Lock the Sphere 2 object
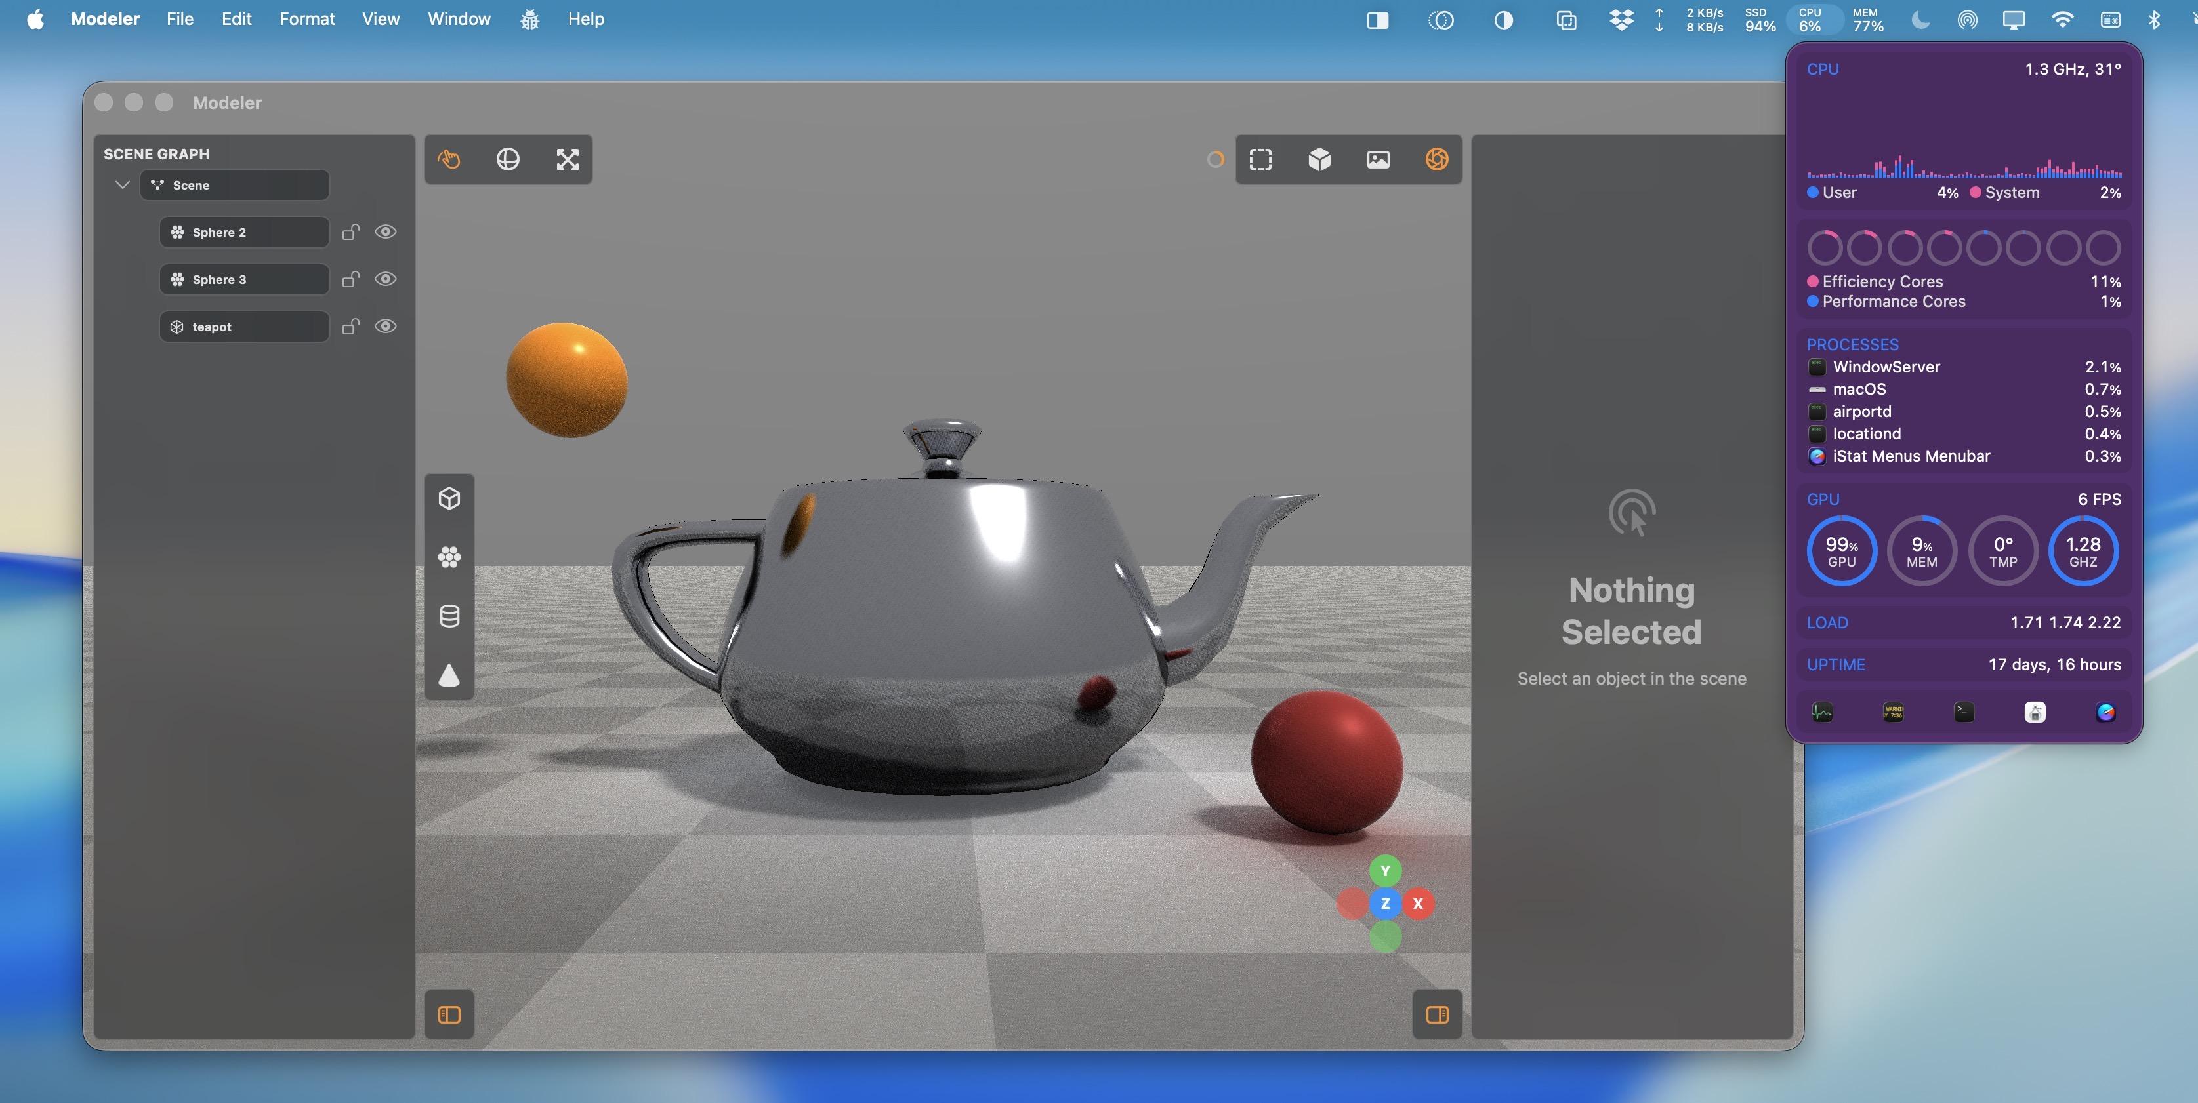This screenshot has width=2198, height=1103. 350,232
